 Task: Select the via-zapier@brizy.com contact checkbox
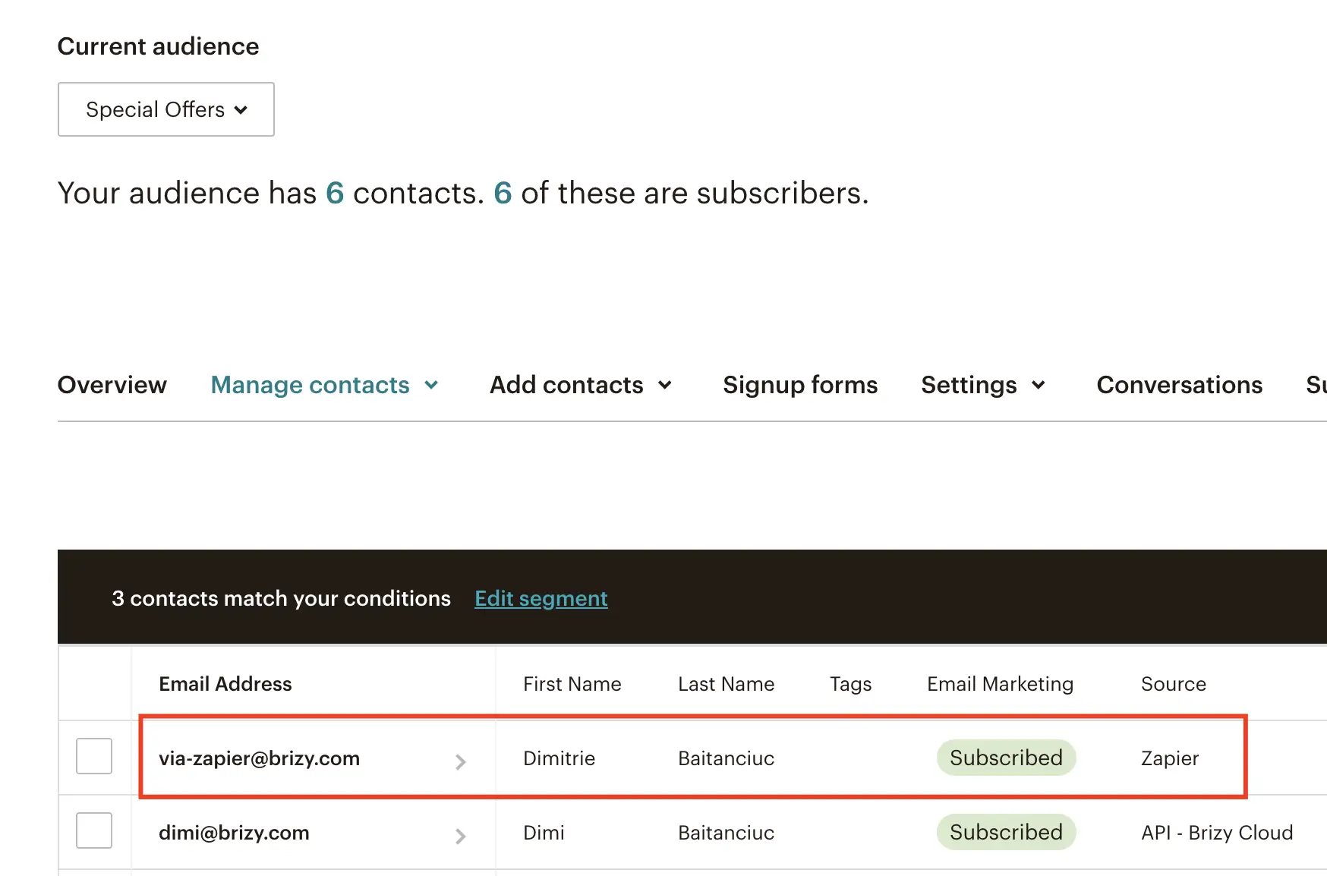pyautogui.click(x=94, y=756)
